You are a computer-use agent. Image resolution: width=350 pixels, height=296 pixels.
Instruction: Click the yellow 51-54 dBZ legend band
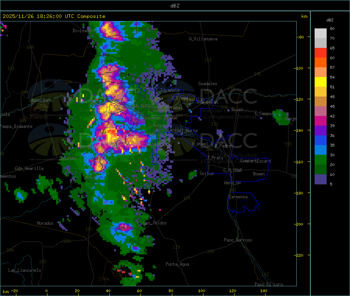click(x=320, y=82)
